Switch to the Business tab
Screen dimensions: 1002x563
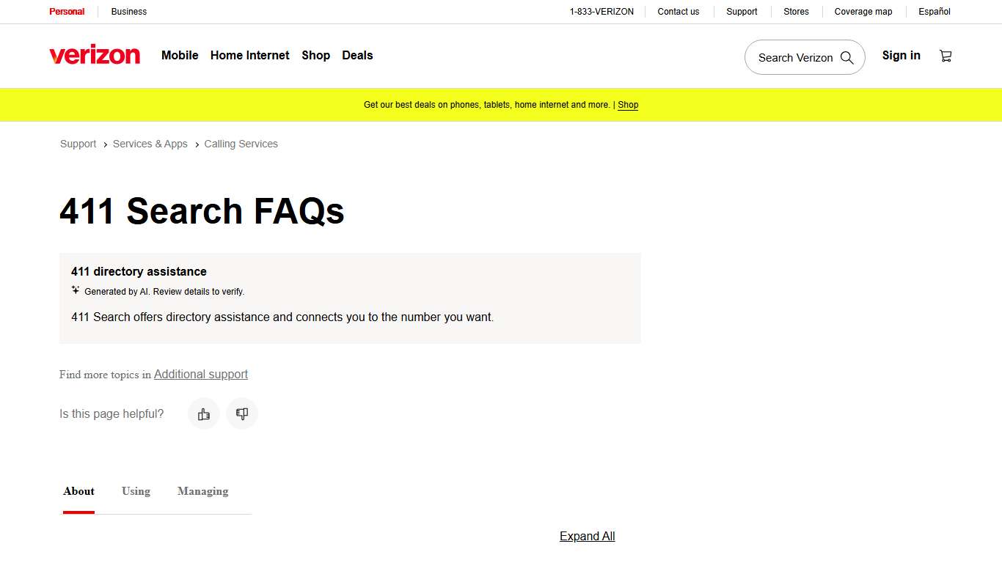tap(128, 12)
